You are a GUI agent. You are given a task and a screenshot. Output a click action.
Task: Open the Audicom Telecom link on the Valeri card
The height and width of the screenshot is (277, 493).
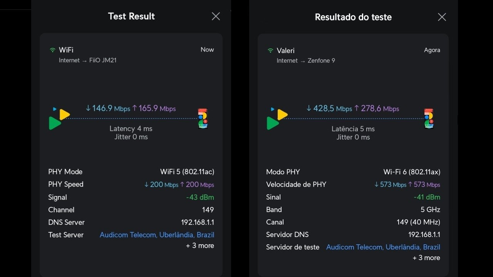coord(383,247)
